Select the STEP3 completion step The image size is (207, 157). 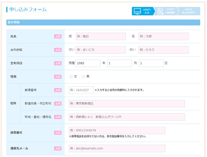189,11
